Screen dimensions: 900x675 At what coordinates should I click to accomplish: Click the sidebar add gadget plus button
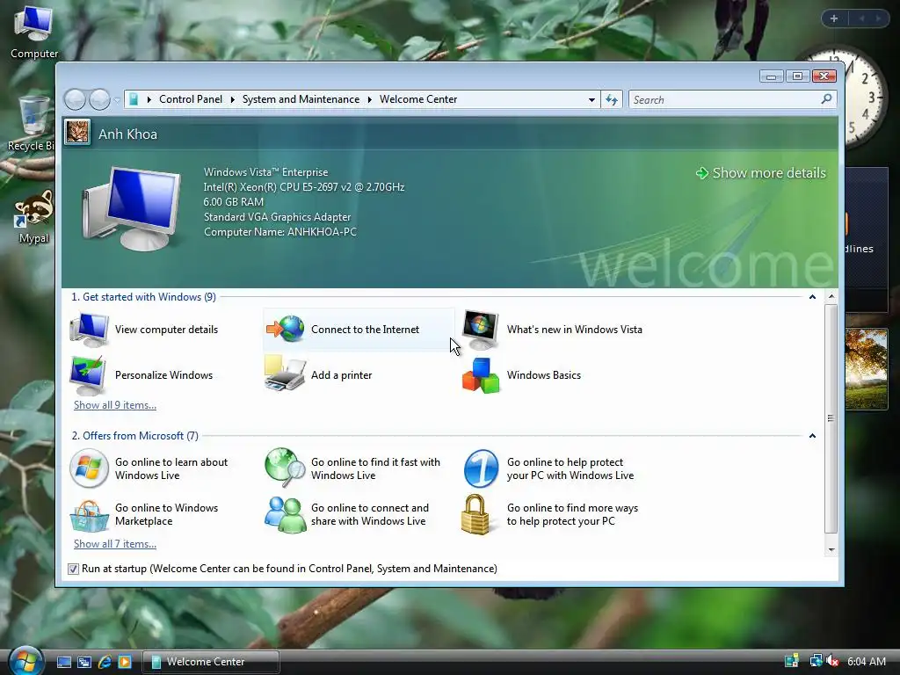(x=834, y=18)
